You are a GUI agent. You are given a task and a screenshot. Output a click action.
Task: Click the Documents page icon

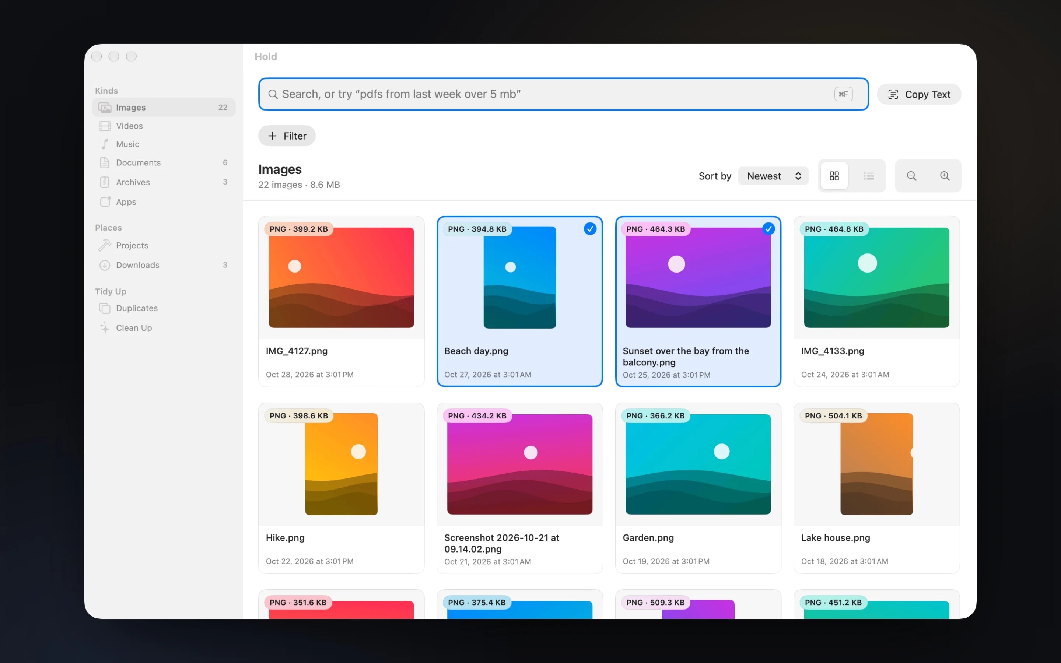point(105,163)
